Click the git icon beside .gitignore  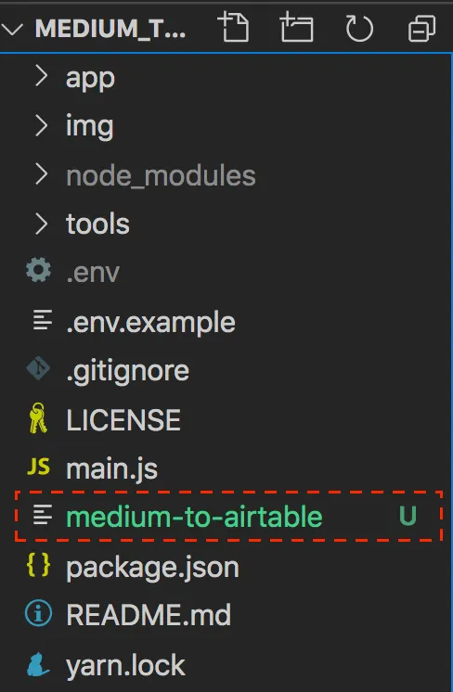38,368
